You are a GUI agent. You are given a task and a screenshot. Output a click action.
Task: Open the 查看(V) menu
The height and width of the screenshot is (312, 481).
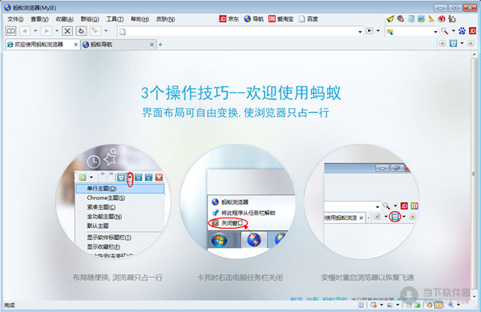pyautogui.click(x=39, y=19)
